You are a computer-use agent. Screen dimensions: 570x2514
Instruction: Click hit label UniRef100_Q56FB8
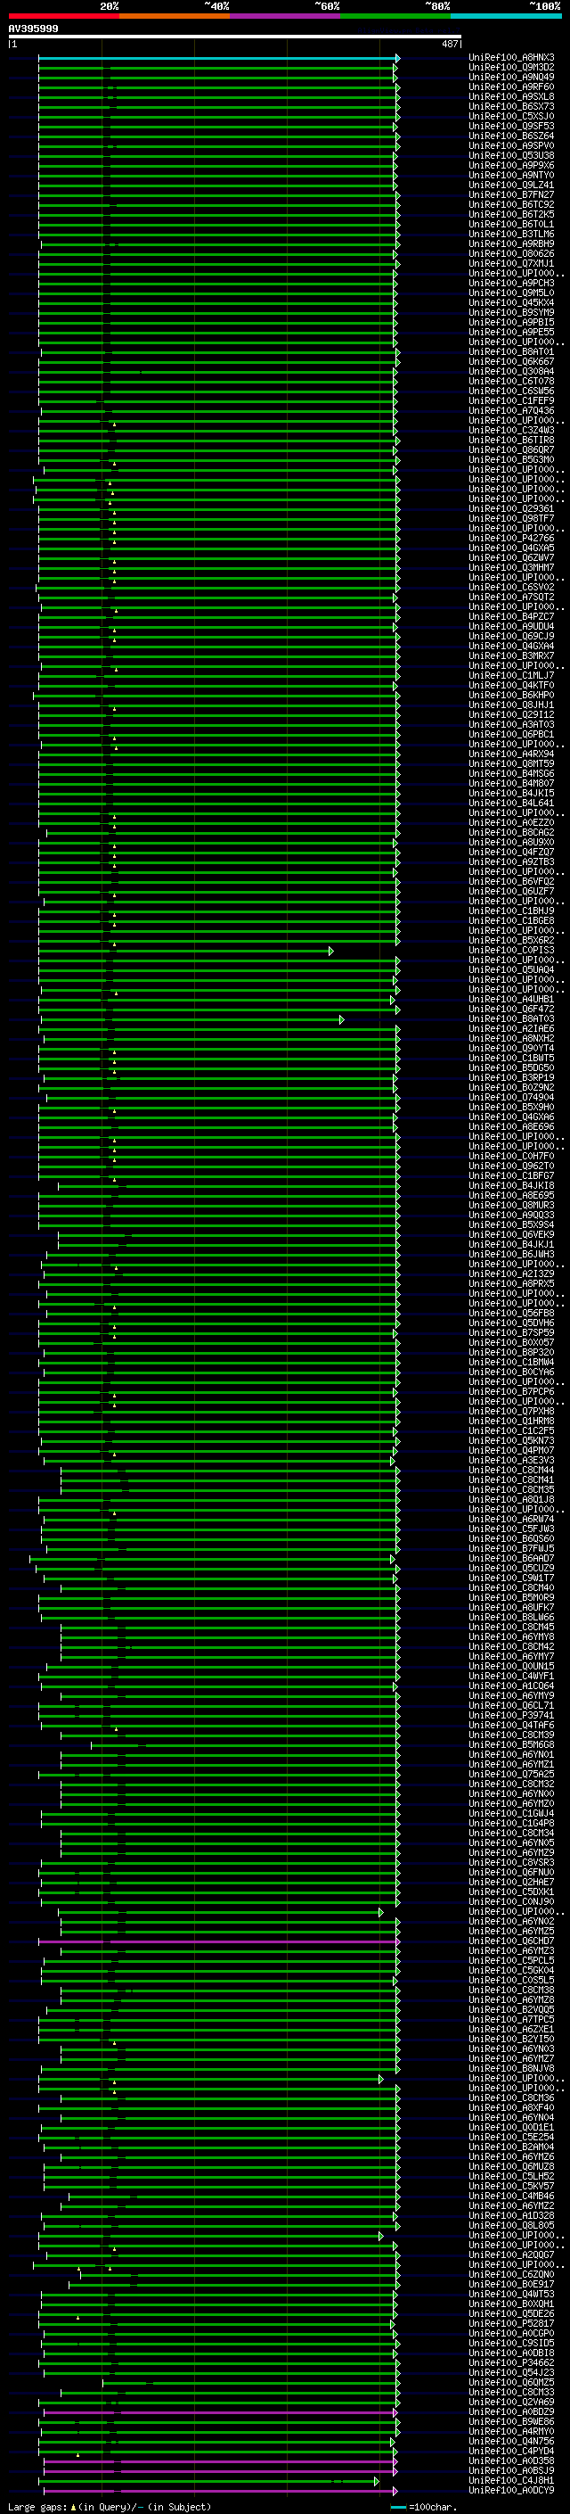511,1314
